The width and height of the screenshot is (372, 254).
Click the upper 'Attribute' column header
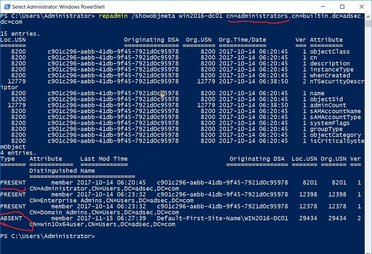click(x=326, y=40)
